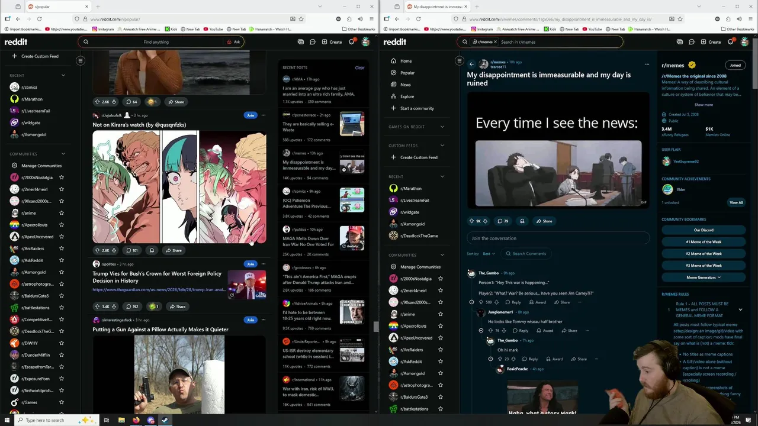Favorite r/2000sNostalgia star in left window
The width and height of the screenshot is (758, 426).
[62, 177]
